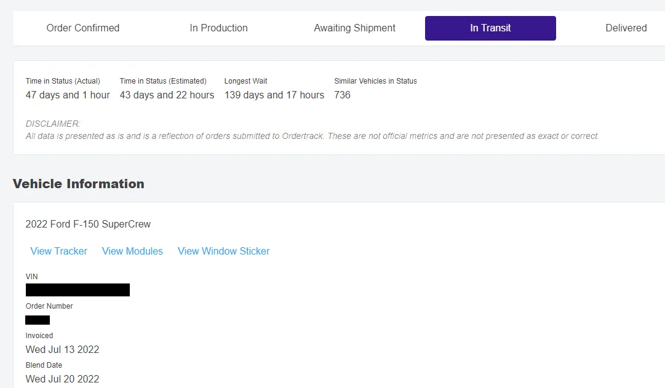Open the Awaiting Shipment status tab
Viewport: 665px width, 388px height.
coord(354,28)
